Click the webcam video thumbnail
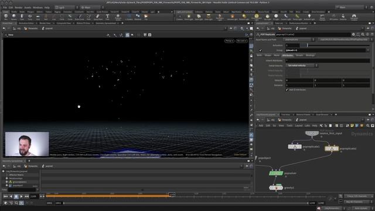 point(27,144)
